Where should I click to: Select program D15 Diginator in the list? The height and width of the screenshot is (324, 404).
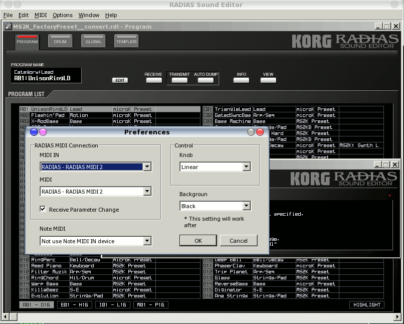coord(293,290)
